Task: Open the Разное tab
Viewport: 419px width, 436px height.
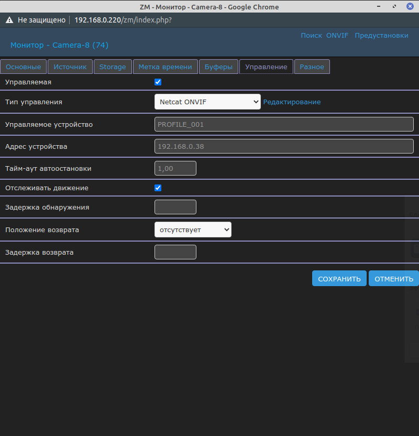Action: pos(312,67)
